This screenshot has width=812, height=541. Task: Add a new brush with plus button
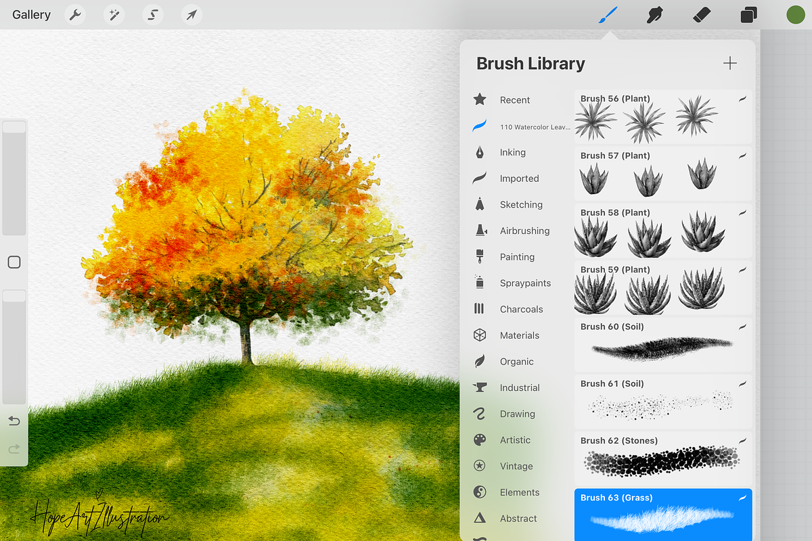pos(729,64)
